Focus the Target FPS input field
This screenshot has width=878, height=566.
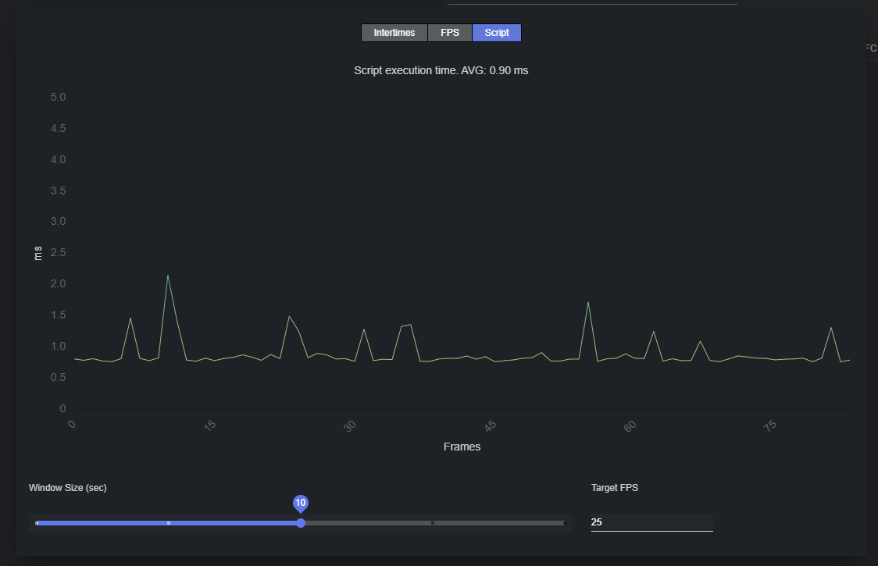coord(651,522)
